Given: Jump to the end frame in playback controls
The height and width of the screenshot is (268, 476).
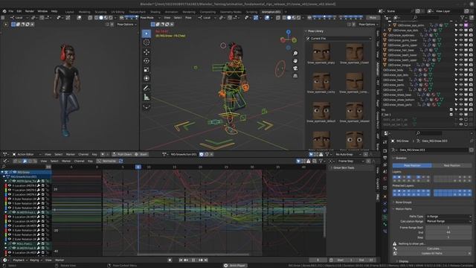Looking at the screenshot, I should point(206,260).
